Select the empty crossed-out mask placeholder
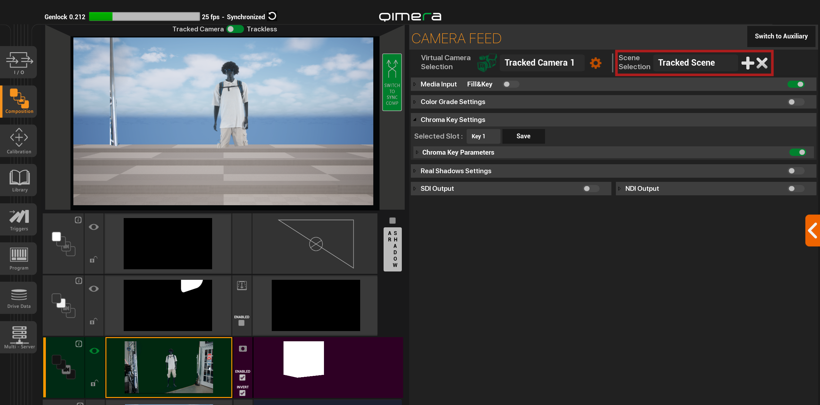Image resolution: width=820 pixels, height=405 pixels. [x=316, y=244]
